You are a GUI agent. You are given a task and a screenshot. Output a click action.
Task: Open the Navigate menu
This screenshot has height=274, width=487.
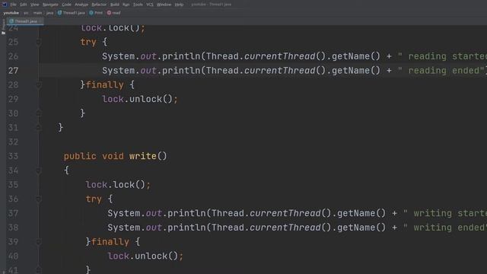(50, 5)
